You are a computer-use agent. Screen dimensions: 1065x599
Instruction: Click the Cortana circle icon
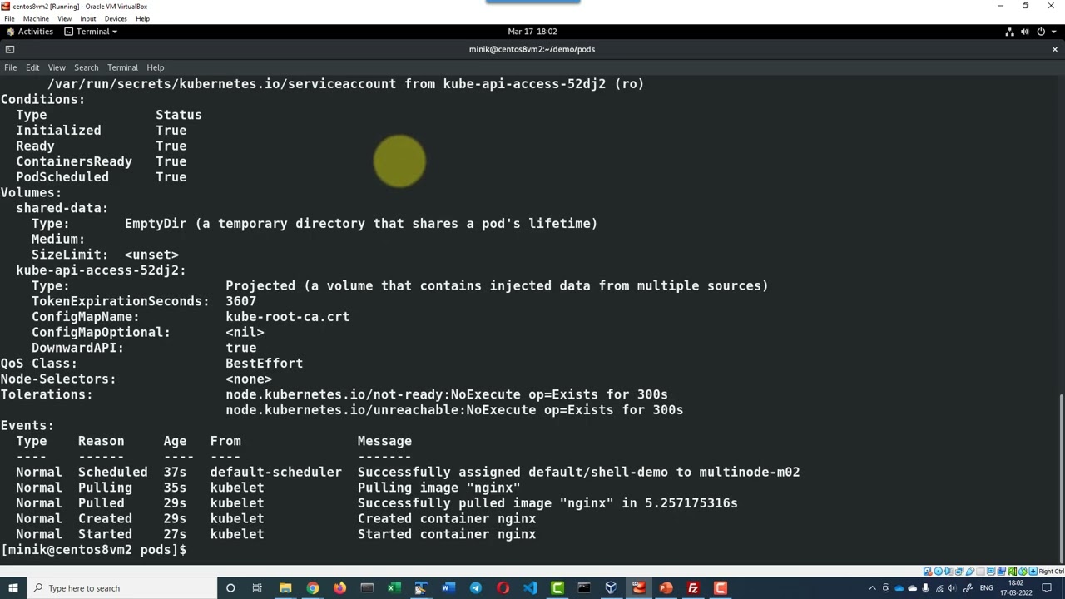pos(230,588)
